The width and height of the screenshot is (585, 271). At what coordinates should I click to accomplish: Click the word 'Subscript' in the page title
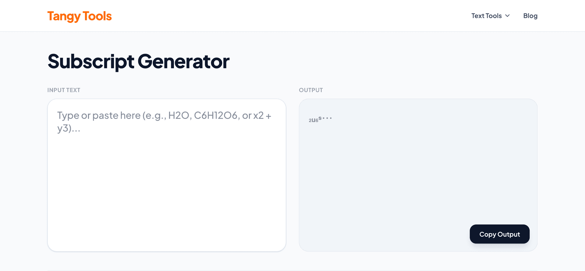pos(91,62)
